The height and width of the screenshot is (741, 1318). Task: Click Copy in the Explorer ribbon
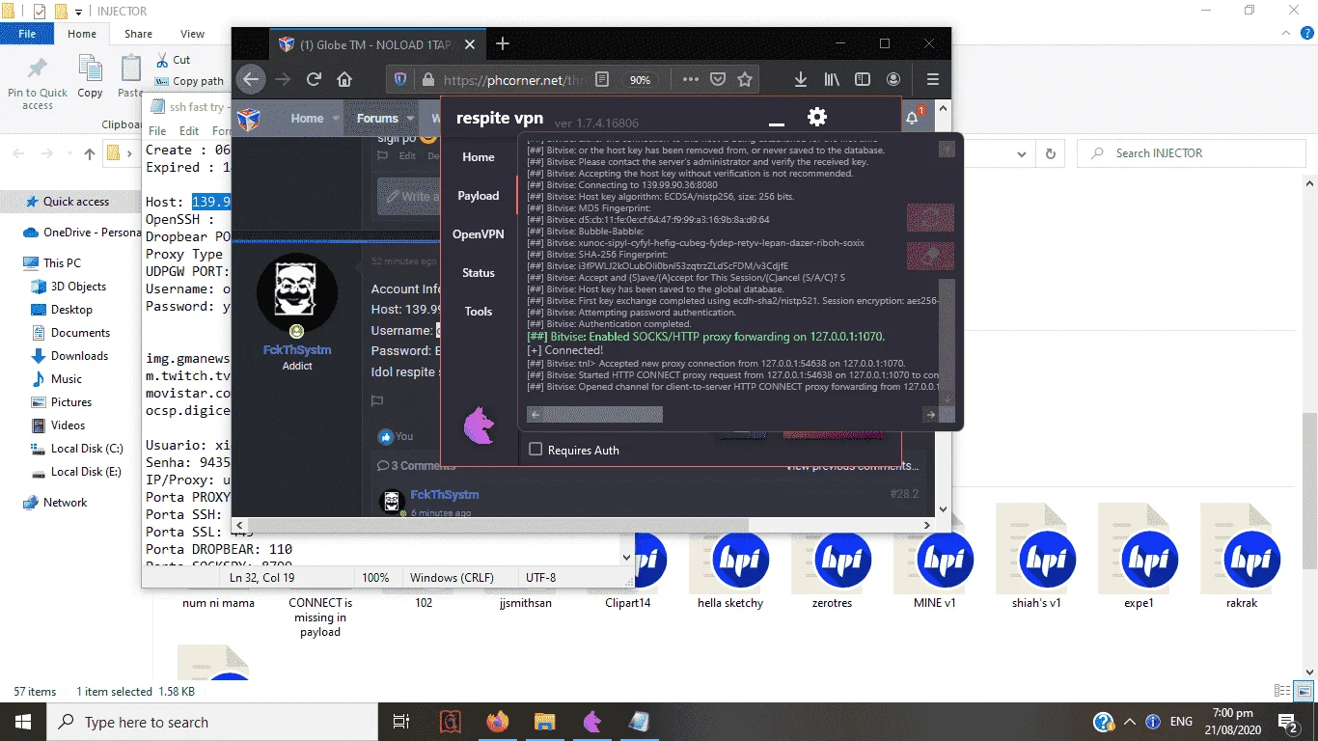(90, 77)
